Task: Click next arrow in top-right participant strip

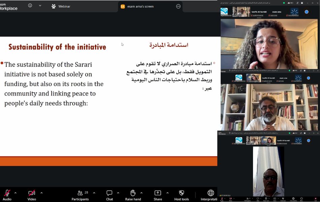Action: tap(307, 12)
